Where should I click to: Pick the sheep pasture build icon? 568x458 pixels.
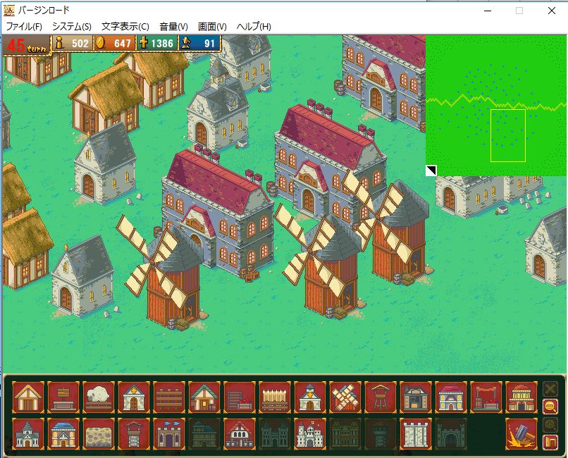click(99, 397)
